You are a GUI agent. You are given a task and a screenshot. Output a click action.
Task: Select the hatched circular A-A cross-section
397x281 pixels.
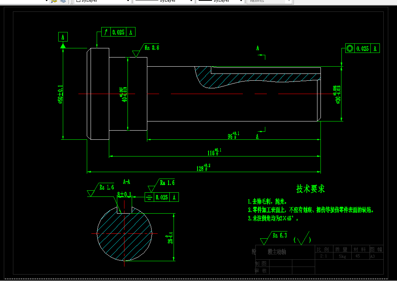tap(124, 233)
